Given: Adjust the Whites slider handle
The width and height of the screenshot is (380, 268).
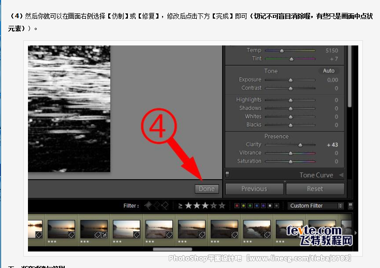Looking at the screenshot, I should pos(290,117).
